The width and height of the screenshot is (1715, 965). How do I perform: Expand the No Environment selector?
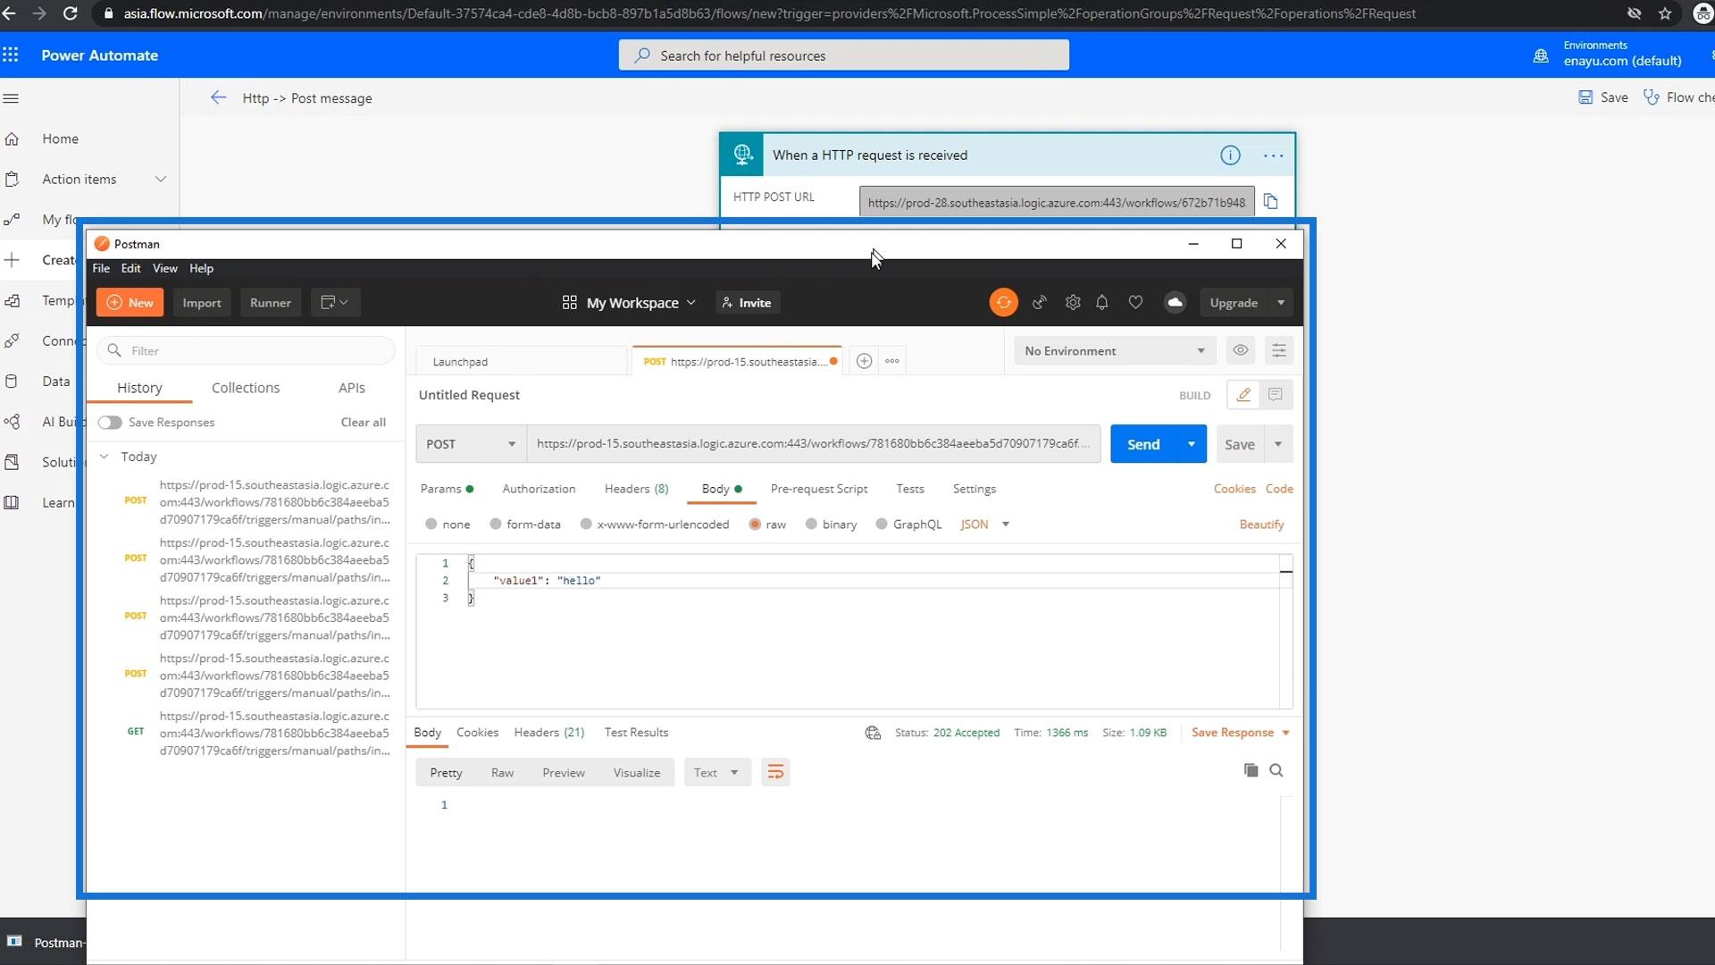point(1114,351)
